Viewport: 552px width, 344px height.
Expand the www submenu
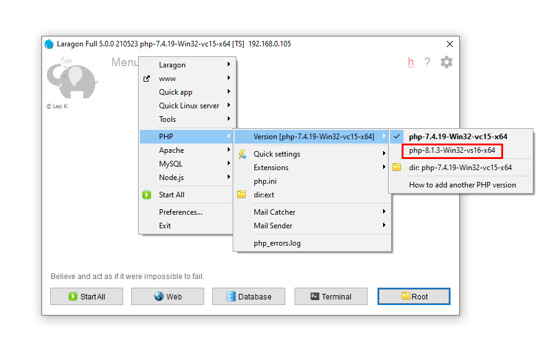click(187, 79)
